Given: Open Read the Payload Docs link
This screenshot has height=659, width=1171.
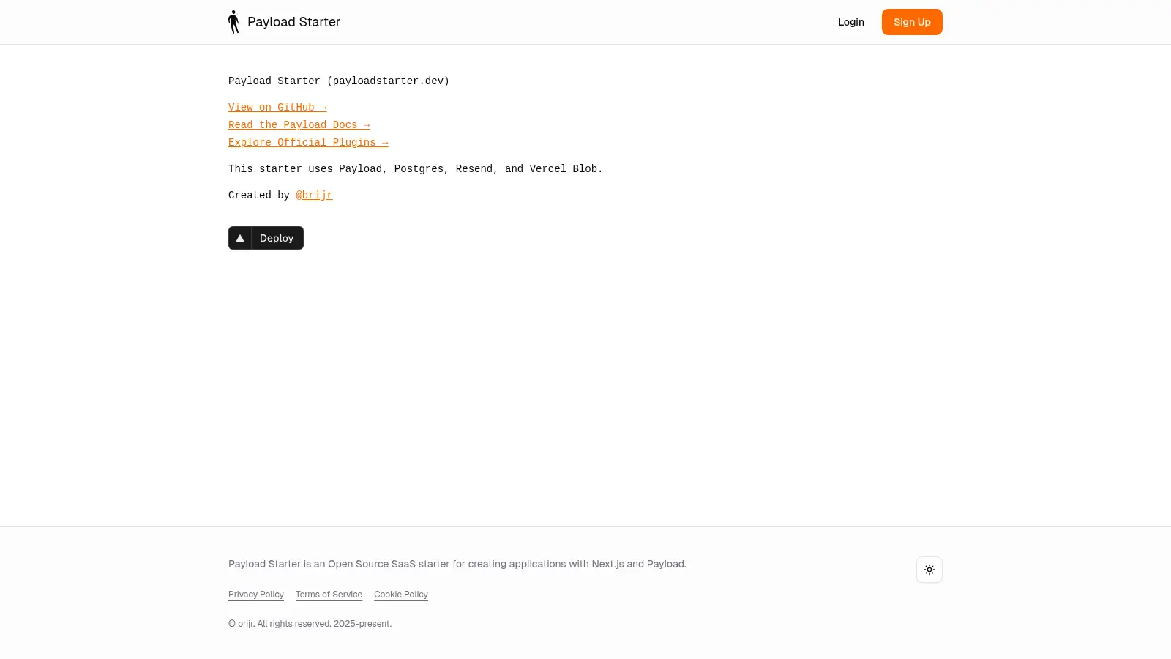Looking at the screenshot, I should coord(299,125).
